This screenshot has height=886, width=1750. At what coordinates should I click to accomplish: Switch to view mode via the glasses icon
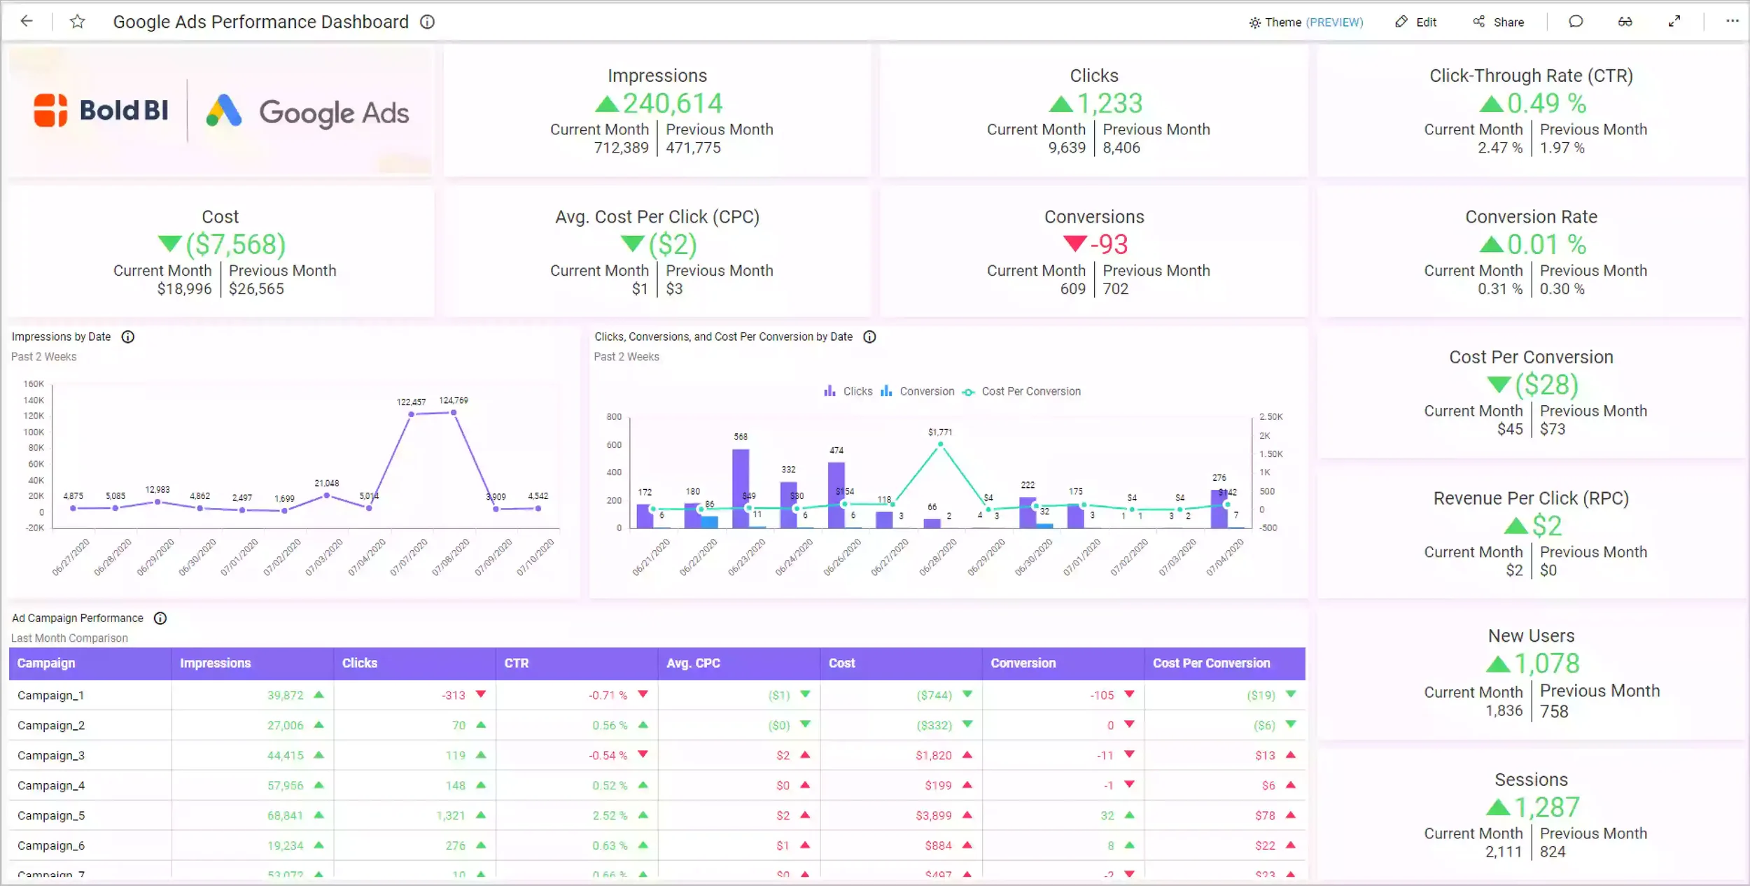click(x=1625, y=22)
